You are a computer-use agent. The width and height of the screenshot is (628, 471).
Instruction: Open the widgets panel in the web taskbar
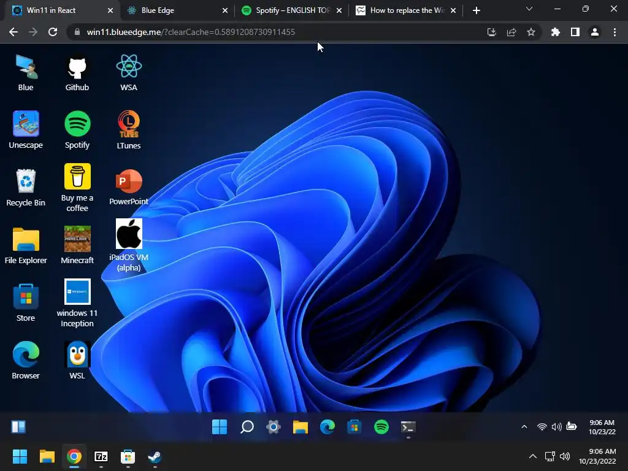(x=18, y=427)
